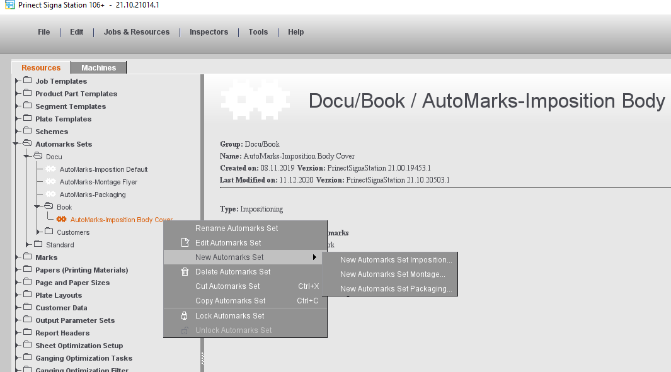
Task: Click the open Book folder icon
Action: (x=49, y=206)
